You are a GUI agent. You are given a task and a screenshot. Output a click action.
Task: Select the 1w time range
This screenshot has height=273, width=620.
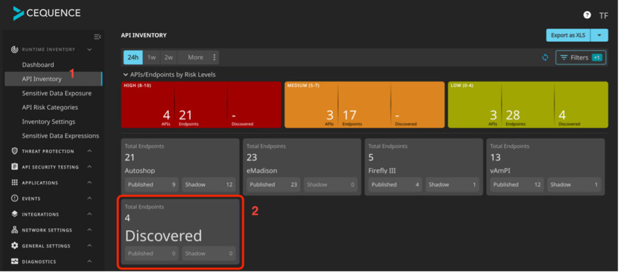[x=151, y=57]
